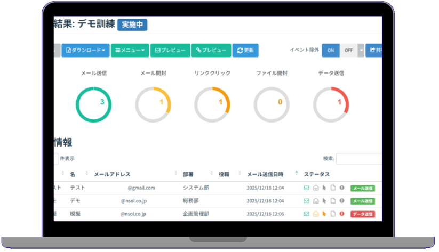Switch イベント除外 to OFF
The width and height of the screenshot is (439, 252).
[348, 51]
